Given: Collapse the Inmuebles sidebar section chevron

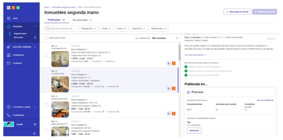Looking at the screenshot, I should (35, 26).
